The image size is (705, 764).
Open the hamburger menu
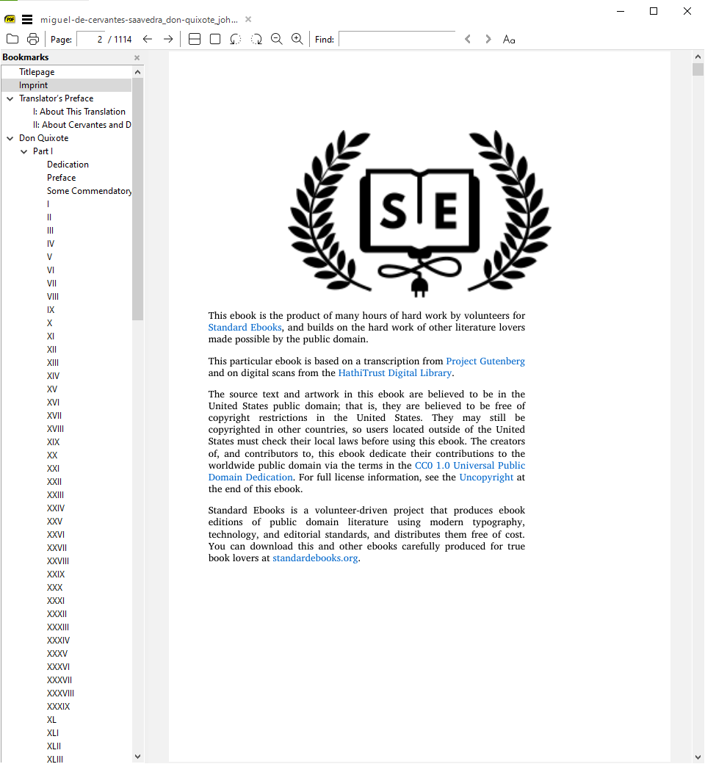[26, 19]
